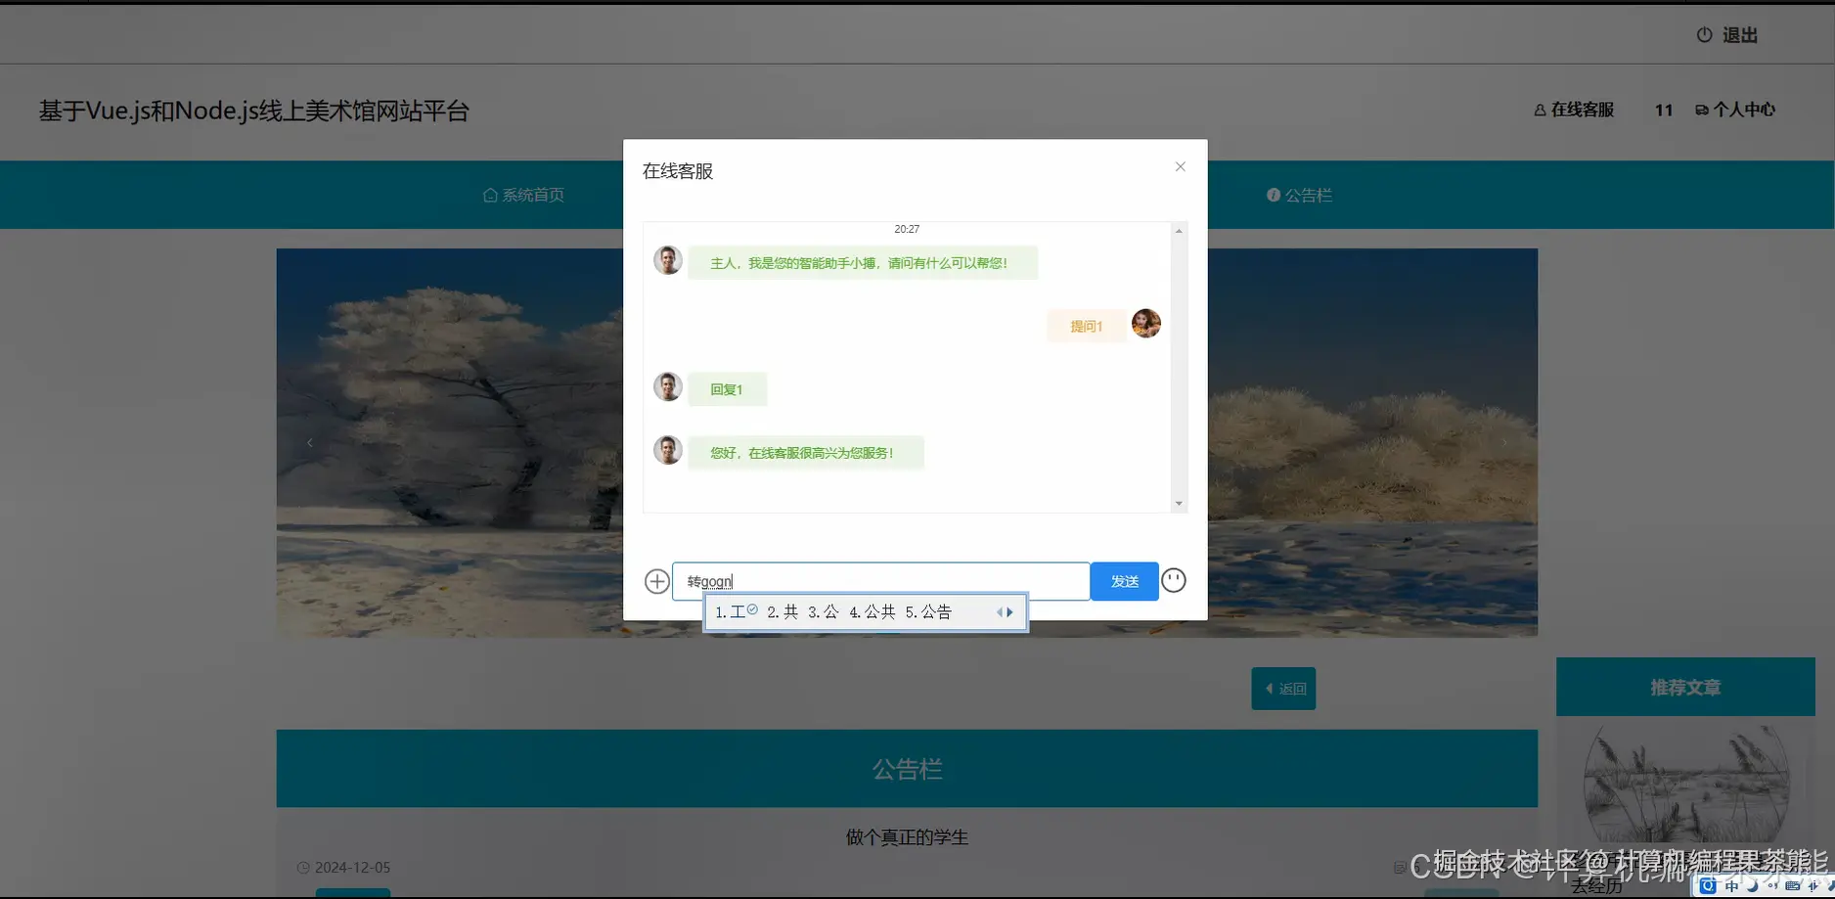
Task: Click the QQ Pinyin logo in the IME toolbar
Action: [x=1709, y=886]
